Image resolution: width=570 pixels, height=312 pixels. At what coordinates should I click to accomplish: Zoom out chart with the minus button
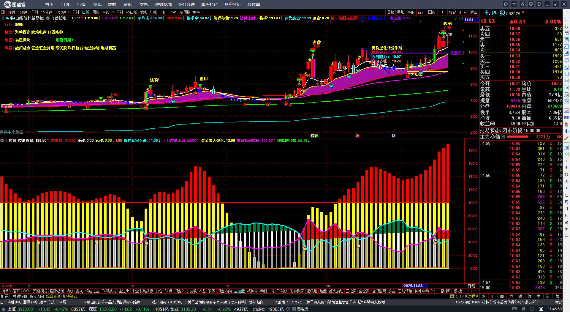(475, 291)
